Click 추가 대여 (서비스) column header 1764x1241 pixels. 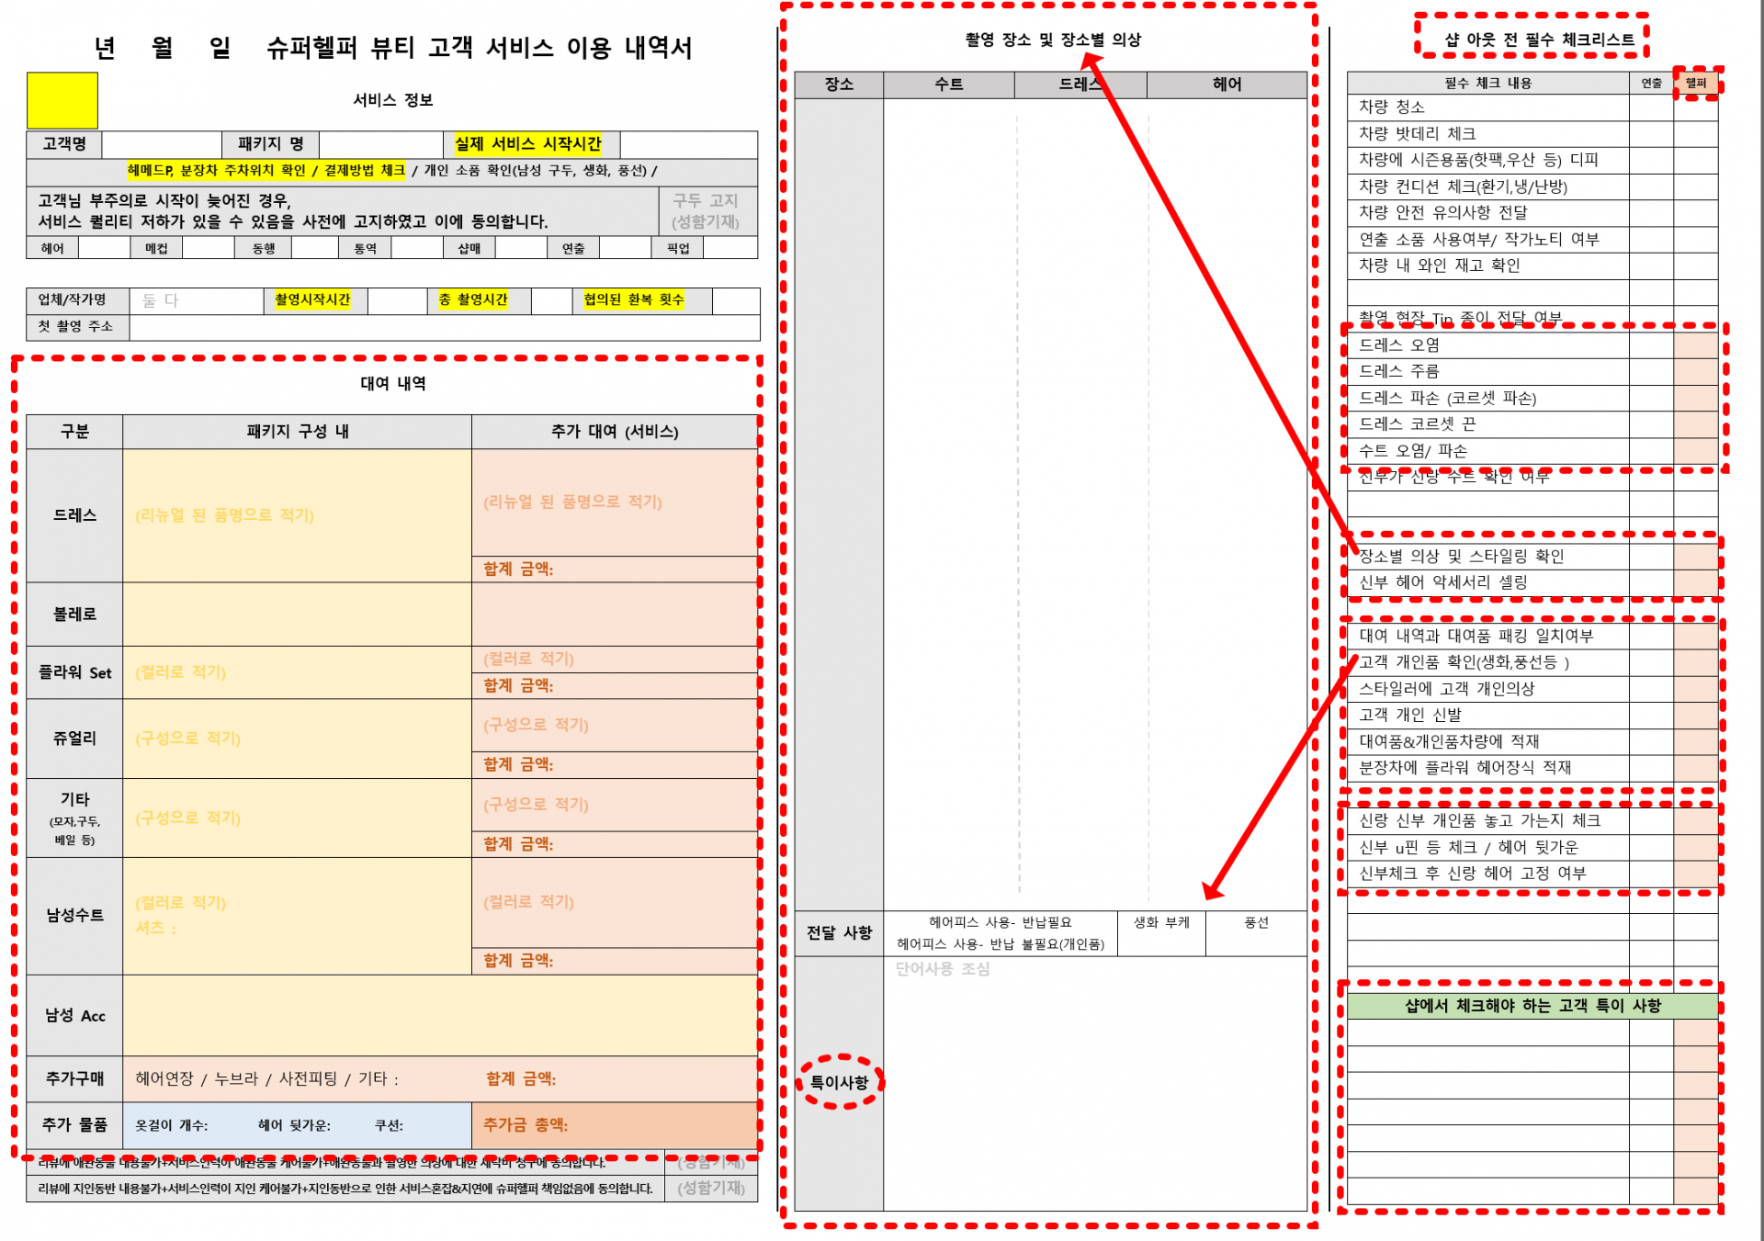click(614, 432)
